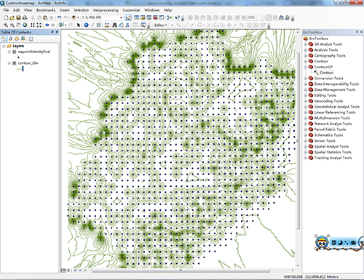Screen dimensions: 364x280
Task: Pin the ArcToolbox panel auto-hide
Action: (357, 32)
